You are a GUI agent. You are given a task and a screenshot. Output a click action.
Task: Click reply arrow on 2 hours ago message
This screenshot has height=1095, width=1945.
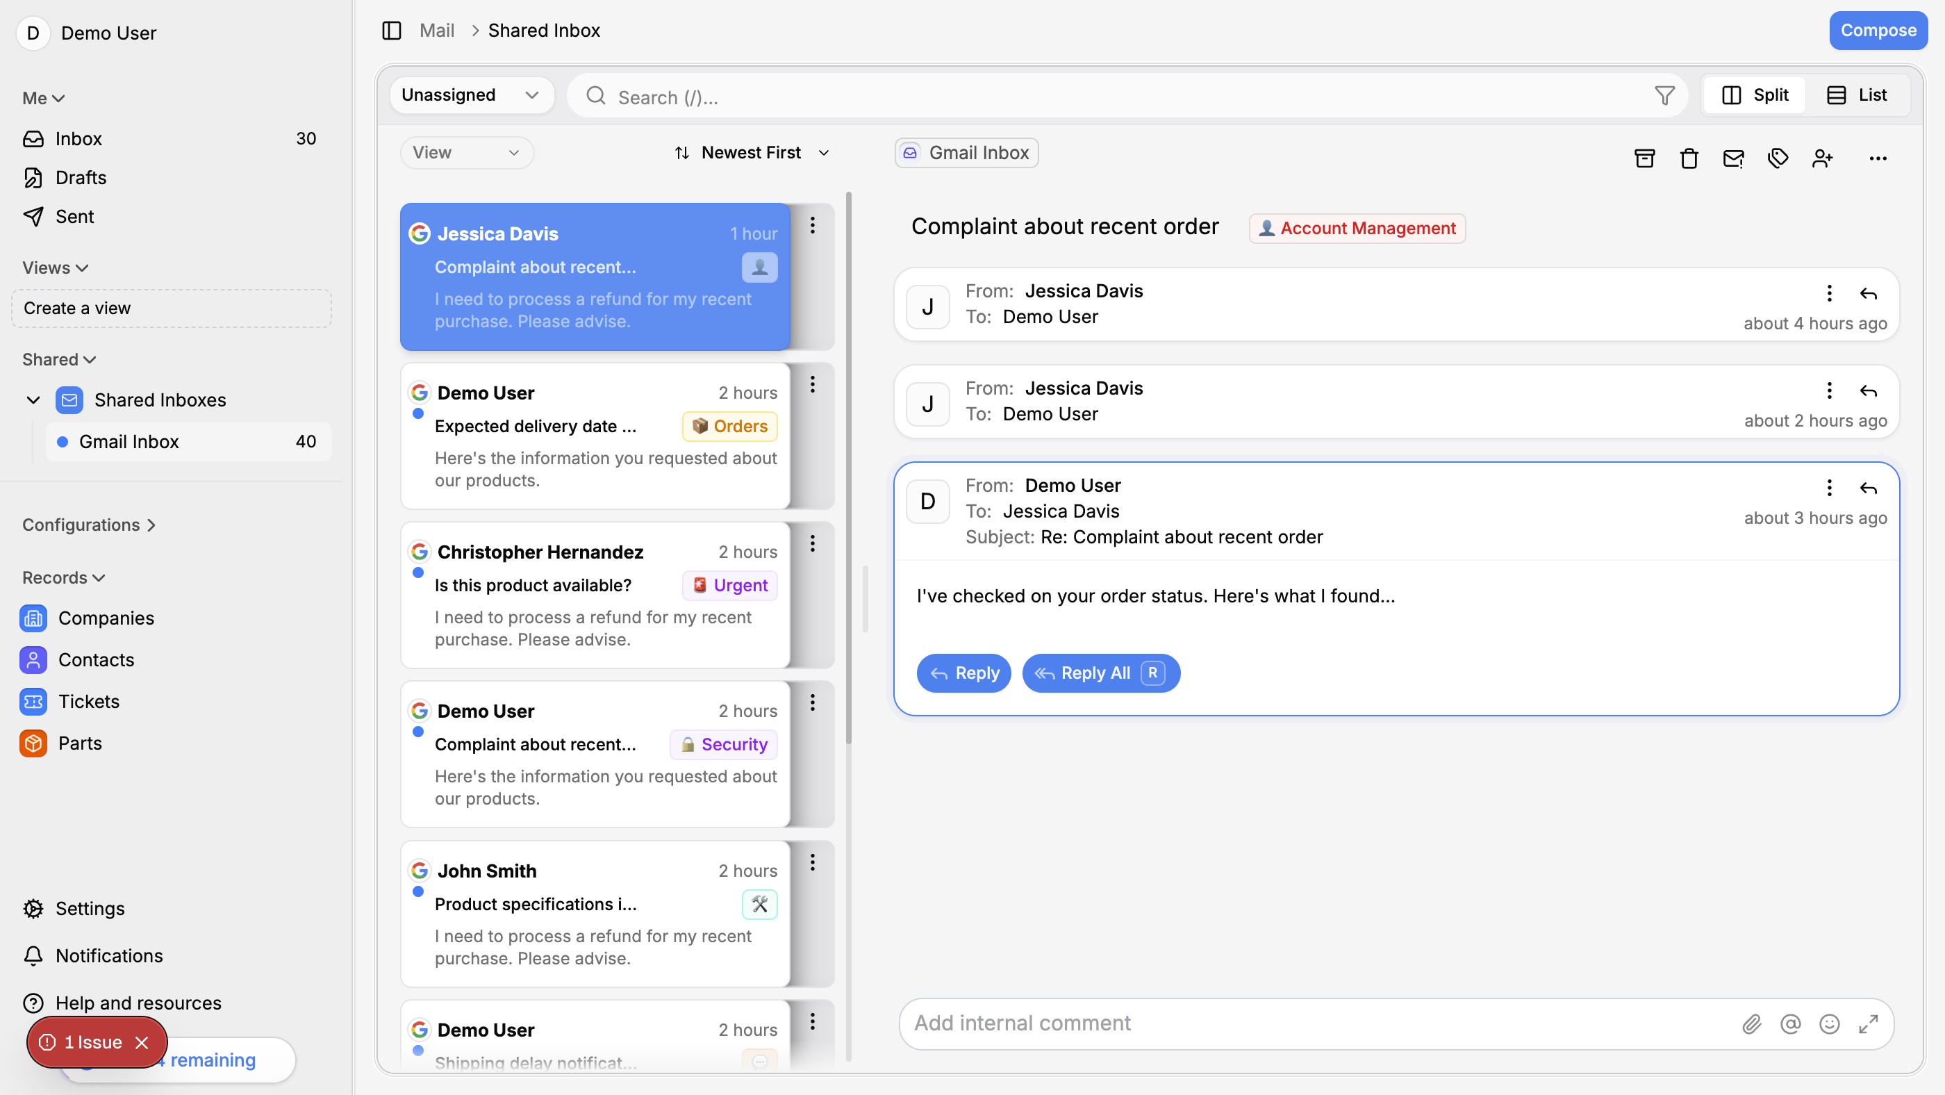1868,391
